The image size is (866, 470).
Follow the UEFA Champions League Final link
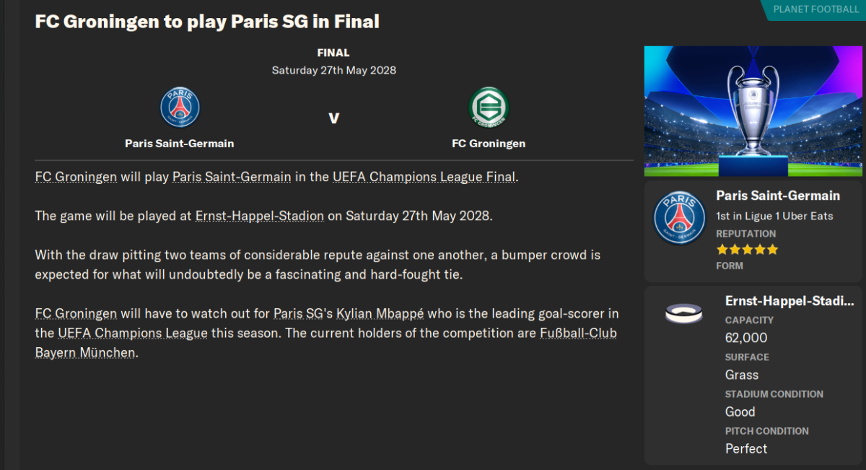[x=424, y=177]
